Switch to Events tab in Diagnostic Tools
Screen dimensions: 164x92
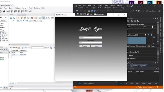coord(132,46)
